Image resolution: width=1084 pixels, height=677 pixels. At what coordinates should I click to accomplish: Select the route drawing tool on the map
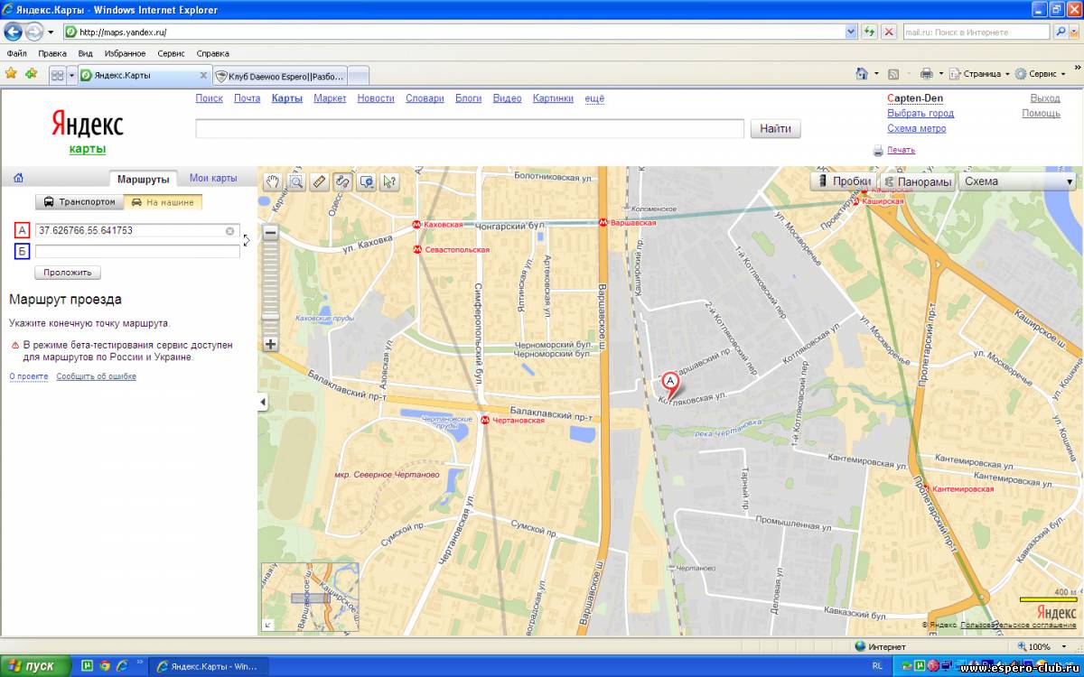pos(342,181)
